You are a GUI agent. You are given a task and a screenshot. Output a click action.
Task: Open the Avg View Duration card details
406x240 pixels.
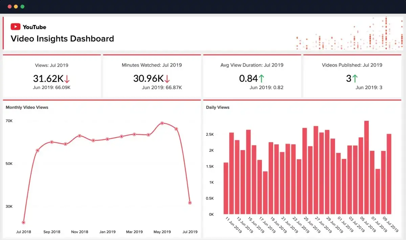pos(252,76)
